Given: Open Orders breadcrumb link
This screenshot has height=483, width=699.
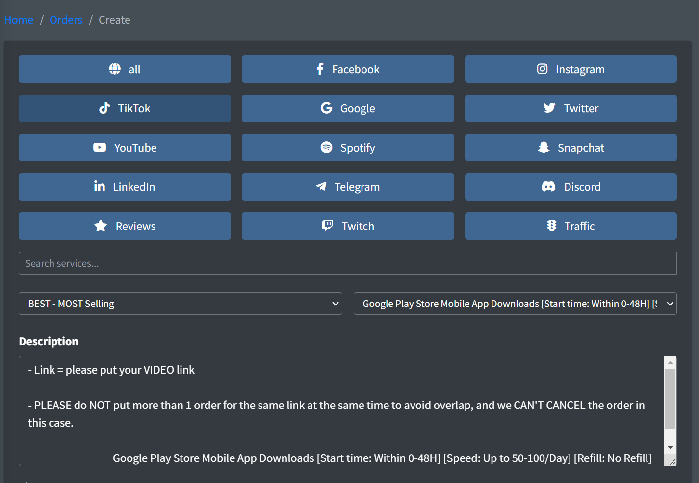Looking at the screenshot, I should click(66, 20).
